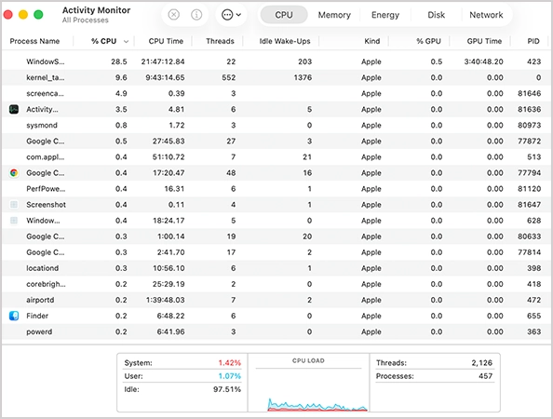The height and width of the screenshot is (419, 553).
Task: Select Google C... row with PID 77814
Action: coord(276,252)
